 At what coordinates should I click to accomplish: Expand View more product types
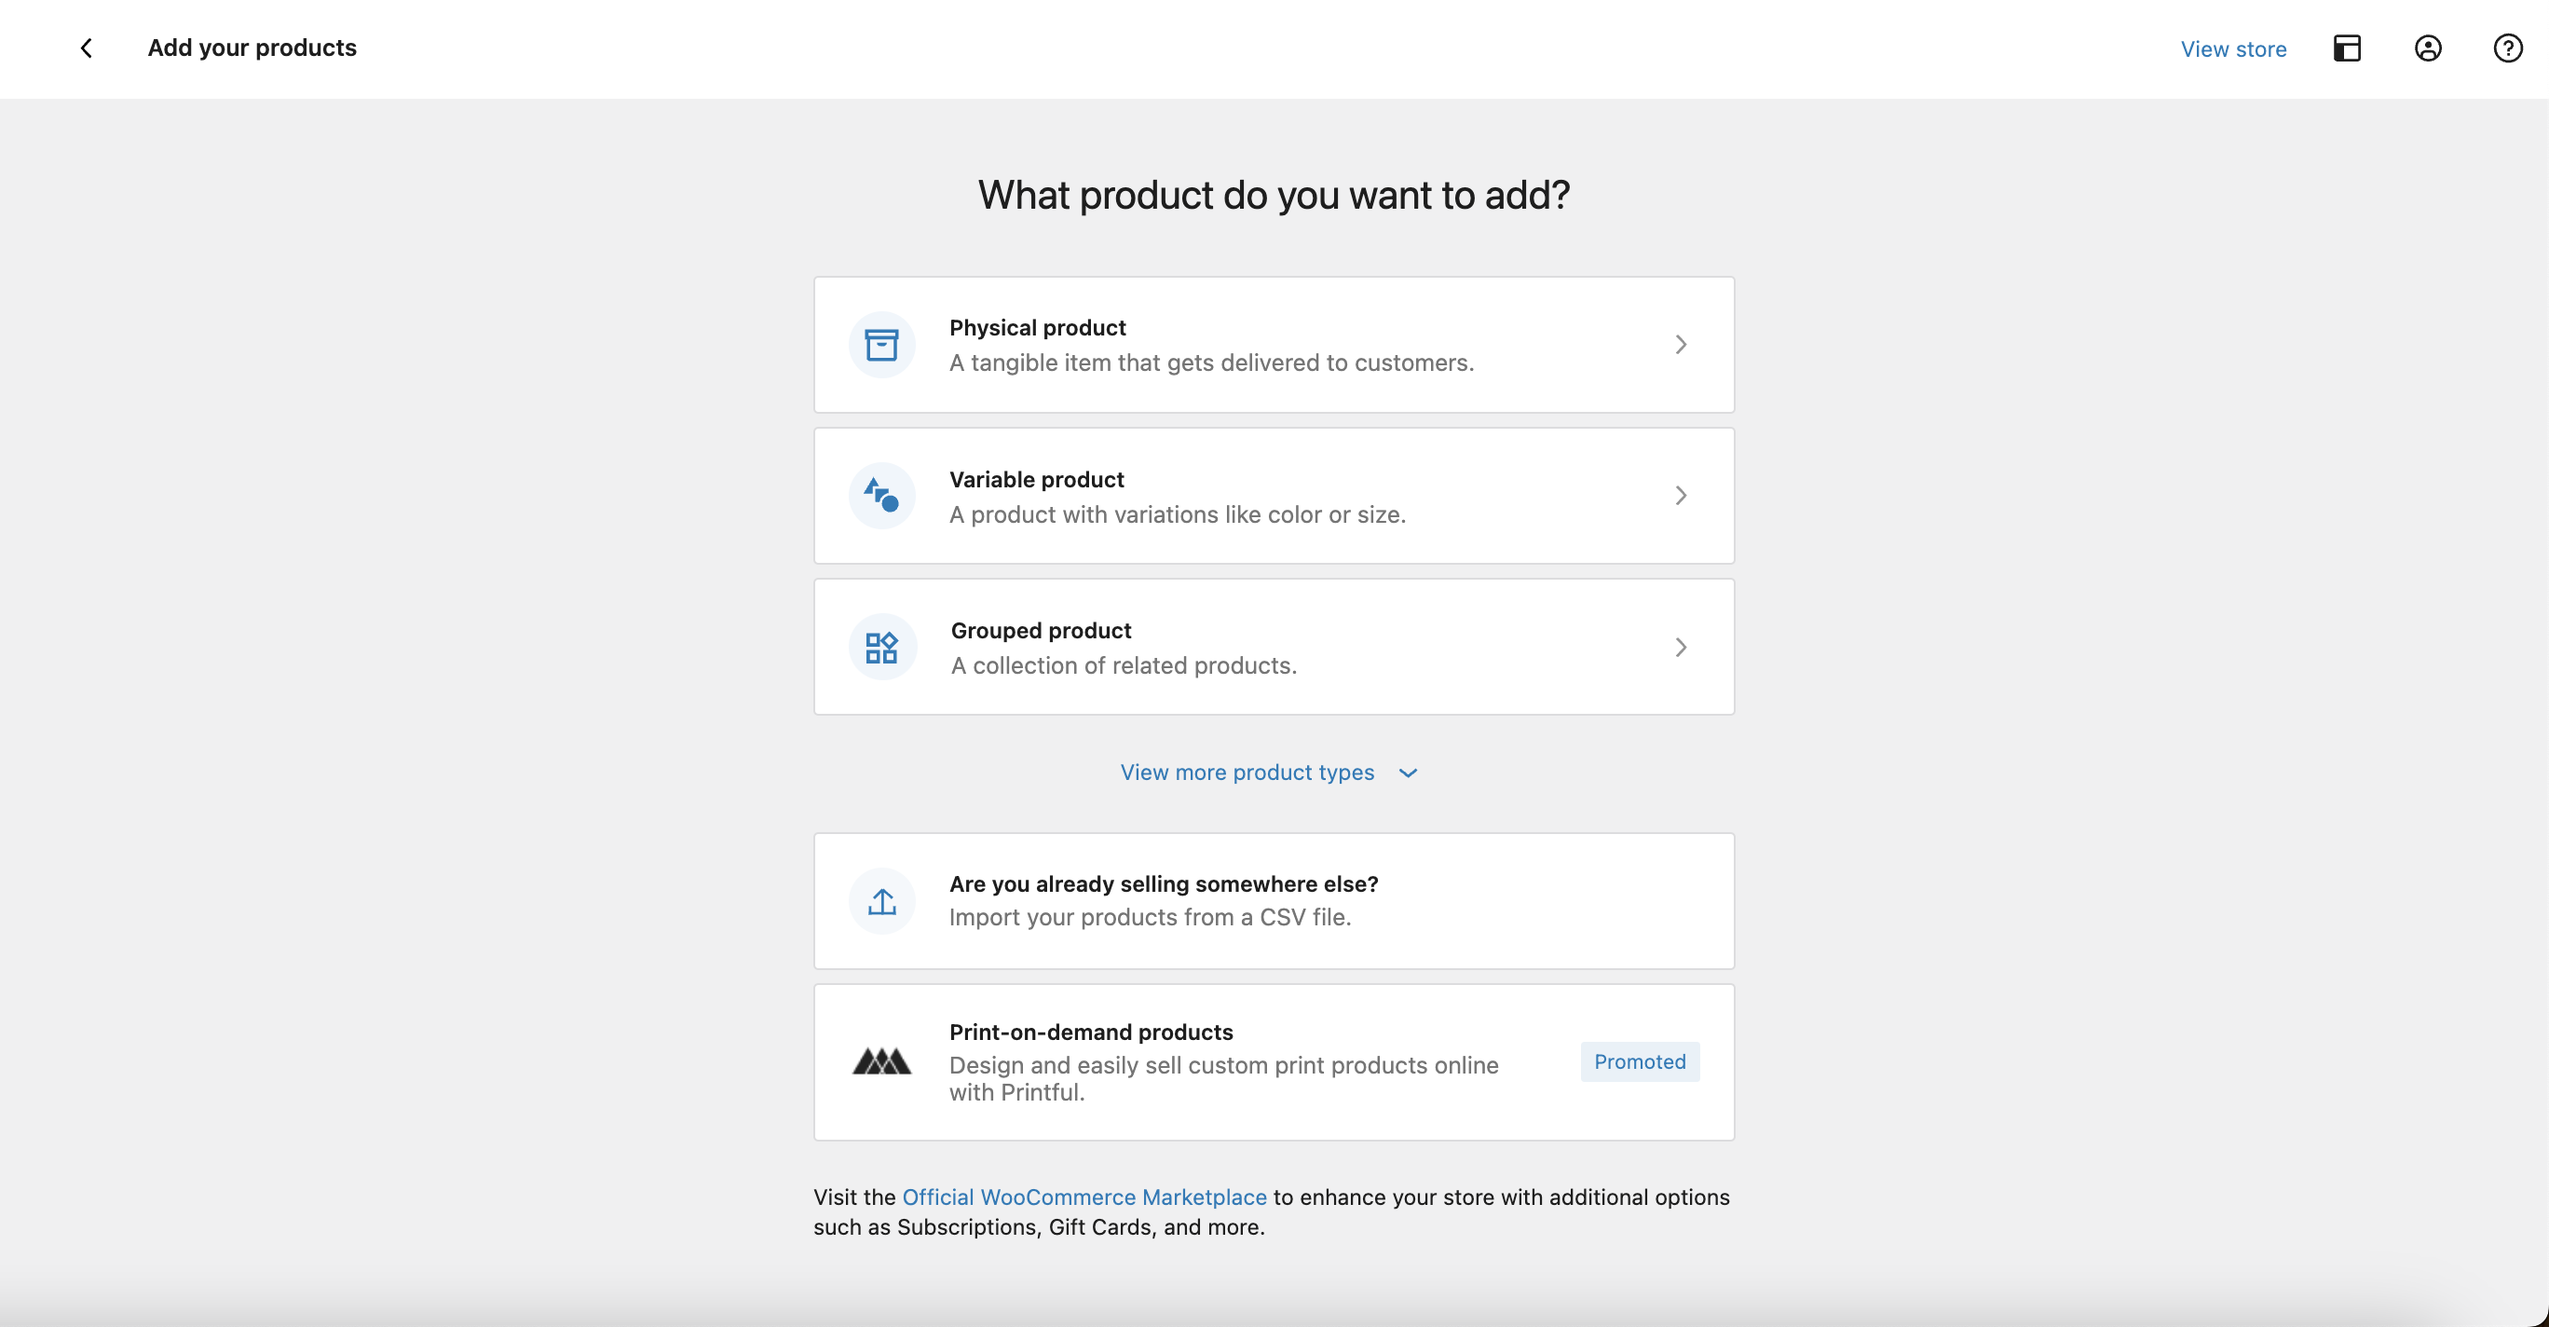1270,773
